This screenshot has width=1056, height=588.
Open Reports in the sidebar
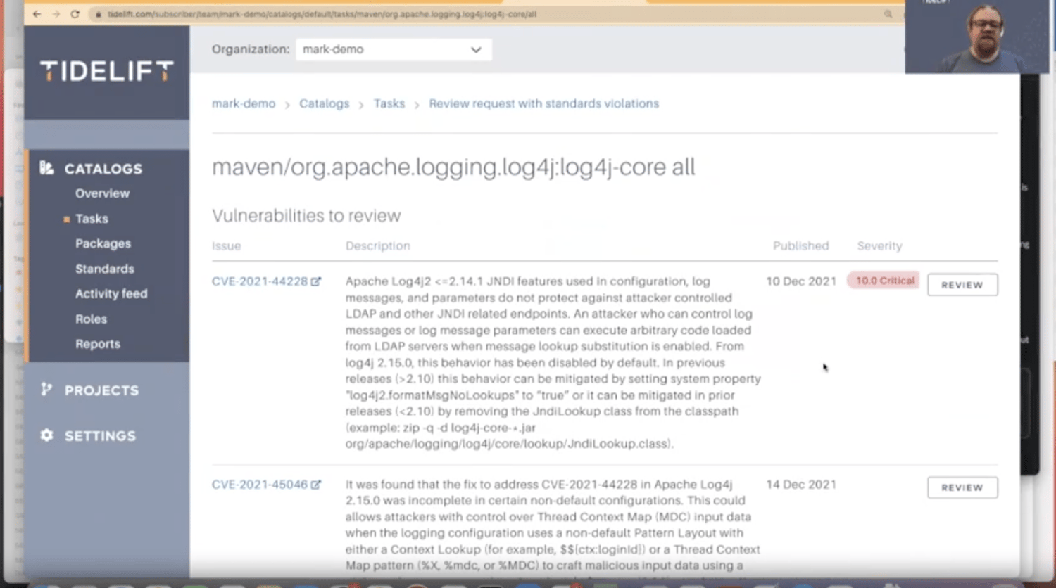97,344
